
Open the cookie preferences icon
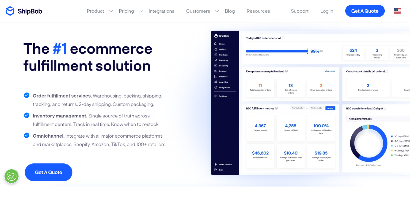point(12,176)
